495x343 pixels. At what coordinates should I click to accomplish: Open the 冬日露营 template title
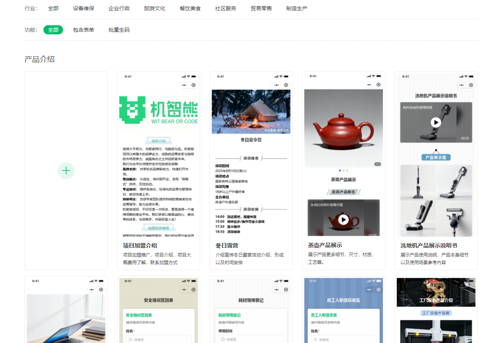pyautogui.click(x=227, y=246)
